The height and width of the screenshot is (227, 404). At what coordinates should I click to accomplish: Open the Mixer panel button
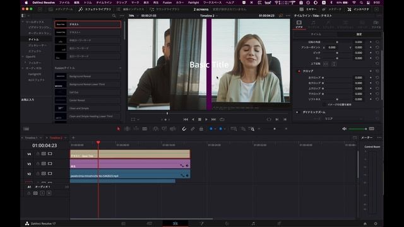pos(308,9)
